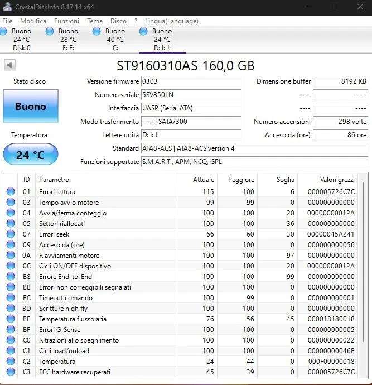Viewport: 372px width, 385px height.
Task: Click the Numero accensioni value 298 volte
Action: pyautogui.click(x=341, y=122)
